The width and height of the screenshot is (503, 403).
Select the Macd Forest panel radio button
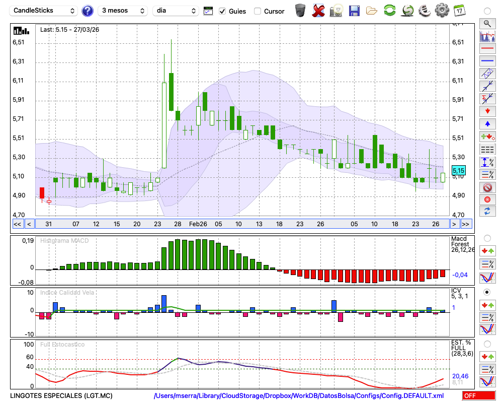coord(487,238)
